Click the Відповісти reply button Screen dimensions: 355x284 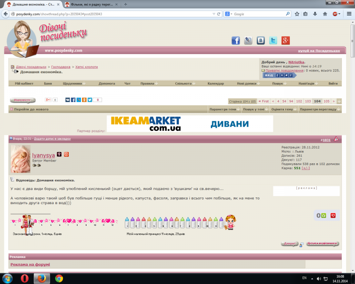point(23,100)
